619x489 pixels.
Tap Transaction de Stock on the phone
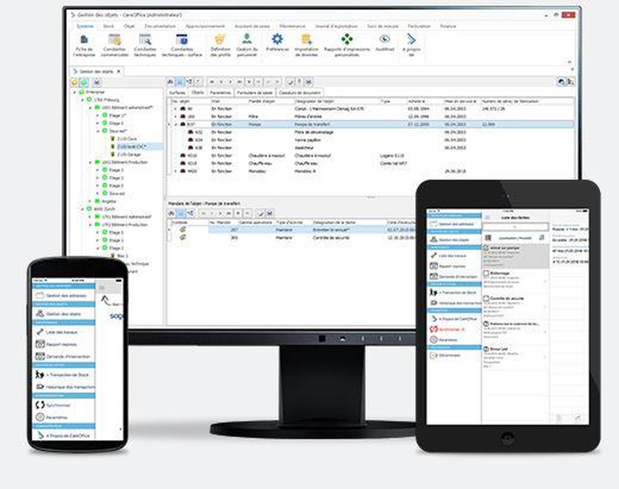tap(63, 374)
